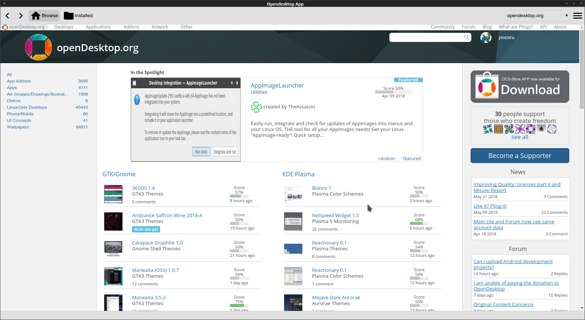Image resolution: width=585 pixels, height=320 pixels.
Task: Click the Arch (tar.gz) tag
Action: tap(146, 229)
